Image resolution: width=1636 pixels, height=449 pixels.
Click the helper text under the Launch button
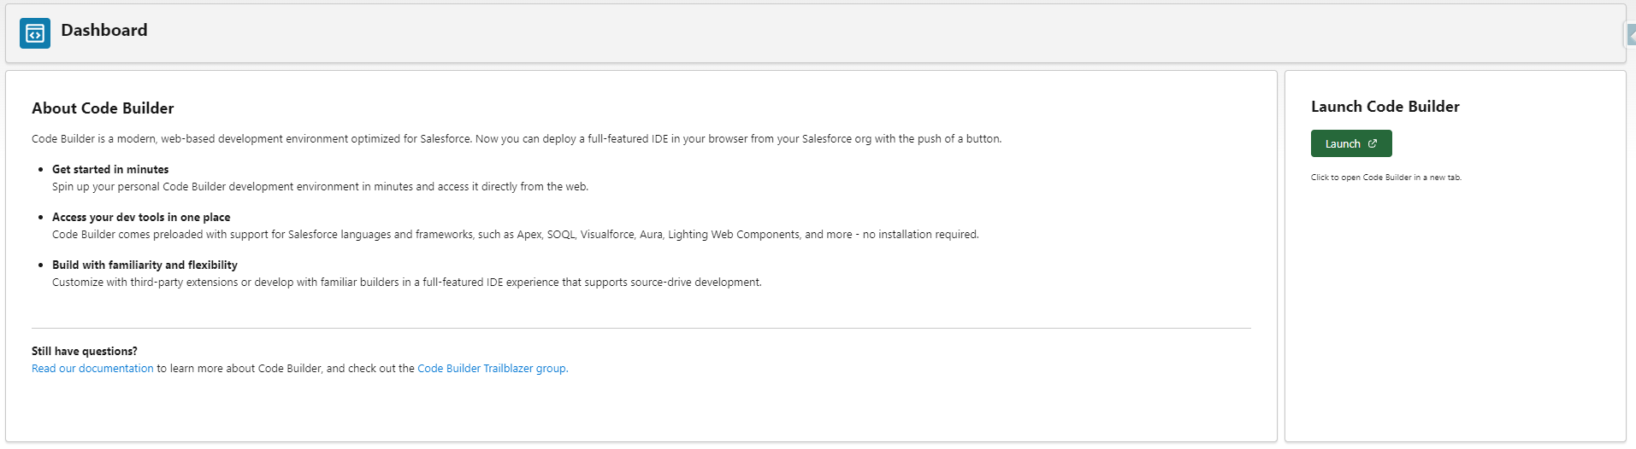(1385, 178)
